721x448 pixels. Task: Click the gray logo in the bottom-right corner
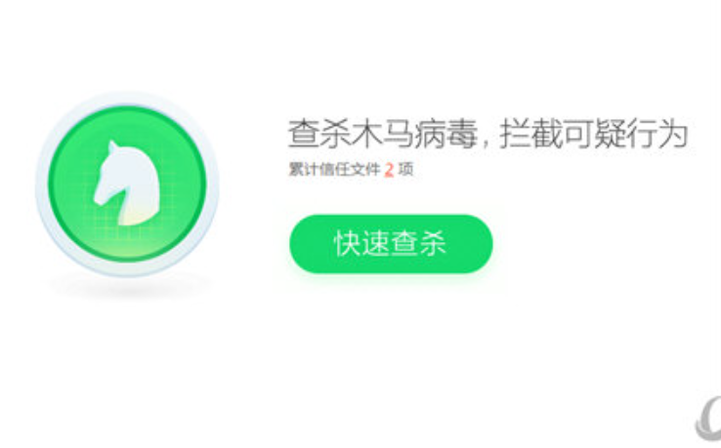pos(708,421)
